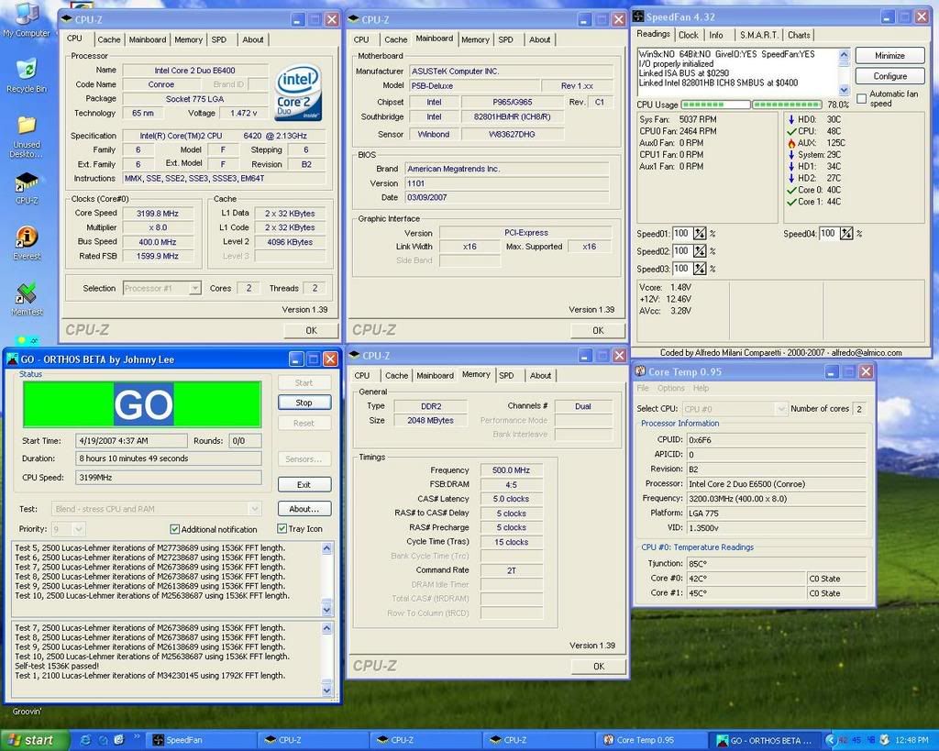Open the Select CPU dropdown in Core Temp
The image size is (939, 751).
point(780,409)
